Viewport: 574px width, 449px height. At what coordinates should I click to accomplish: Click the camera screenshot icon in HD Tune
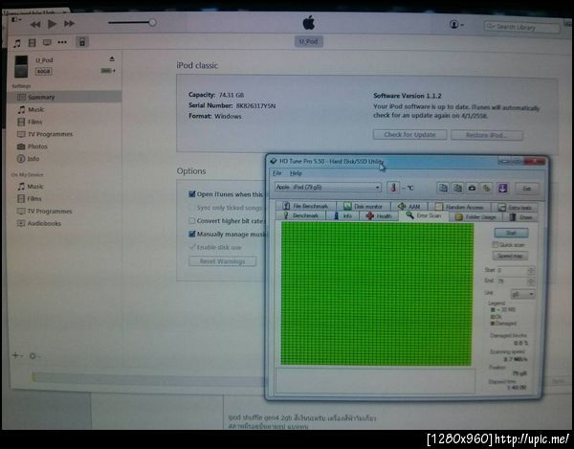pyautogui.click(x=472, y=188)
